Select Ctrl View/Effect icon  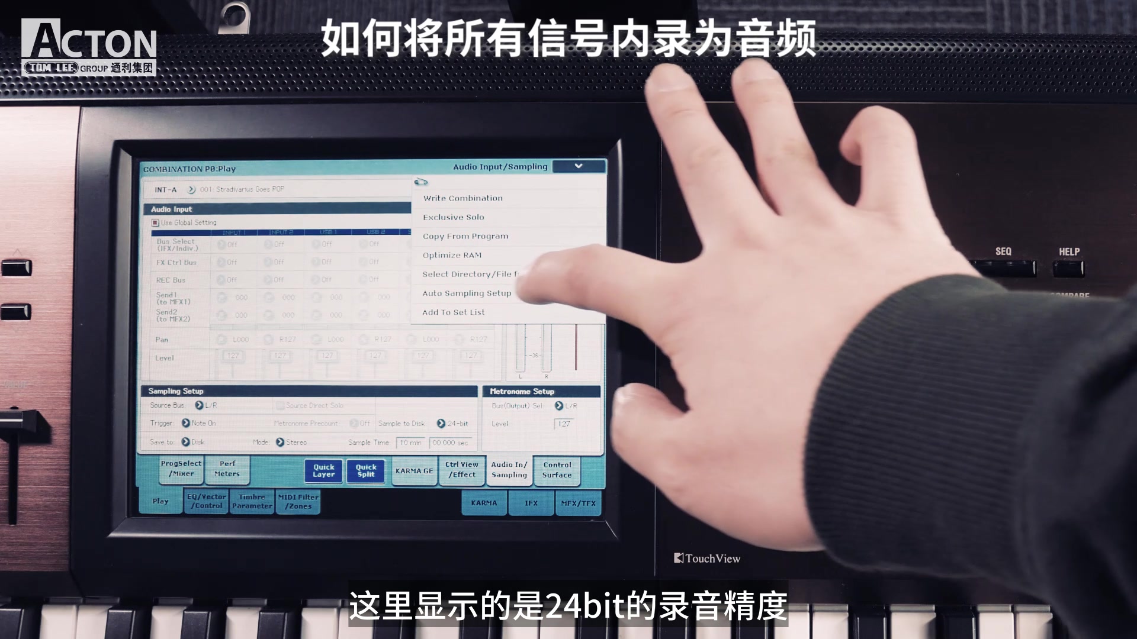pos(461,469)
